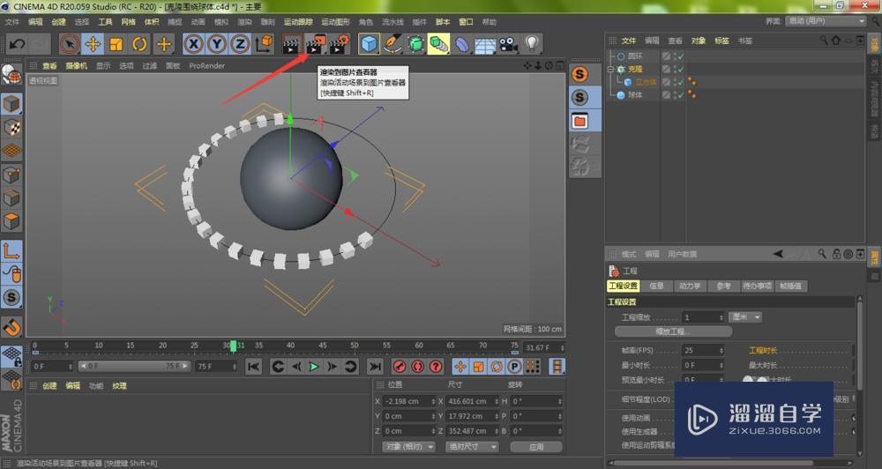Toggle green checkmark for 克隆 object
Image resolution: width=882 pixels, height=469 pixels.
click(x=681, y=69)
